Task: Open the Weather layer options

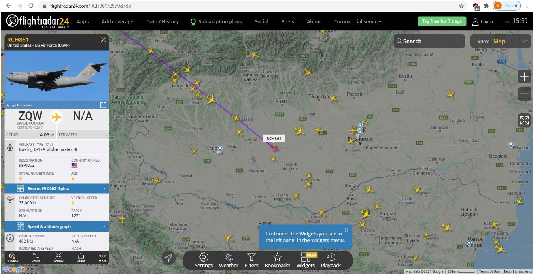Action: pos(229,261)
